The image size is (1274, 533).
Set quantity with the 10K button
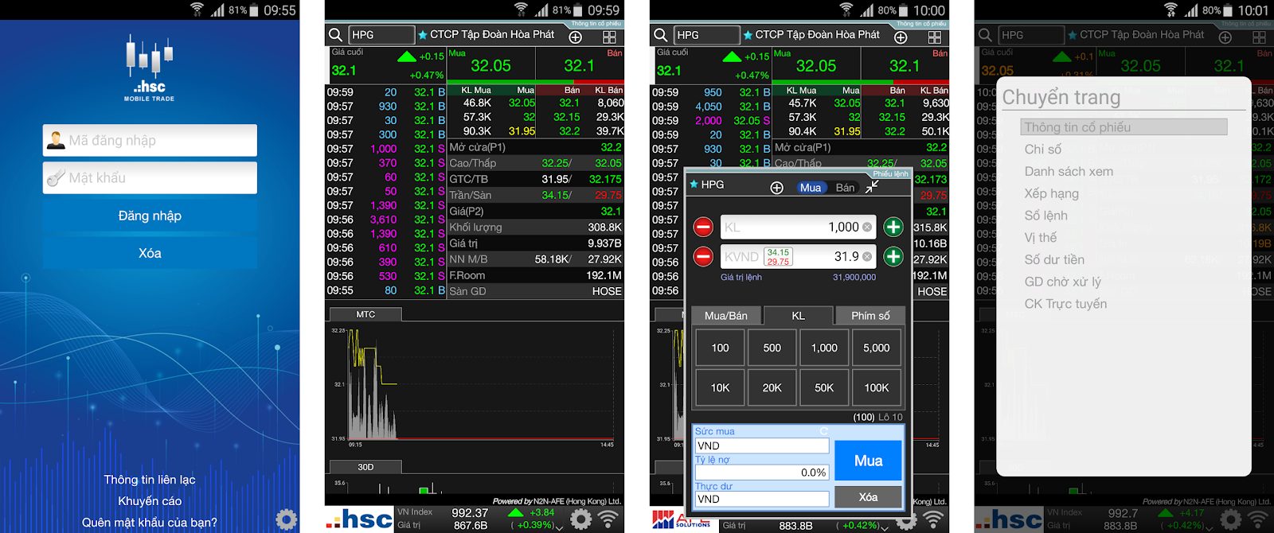[720, 387]
